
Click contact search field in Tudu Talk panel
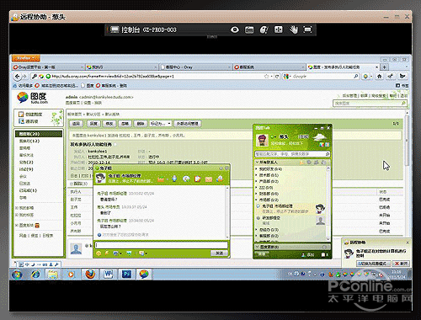[292, 154]
